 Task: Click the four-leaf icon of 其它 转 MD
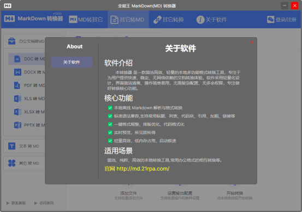coord(12,163)
